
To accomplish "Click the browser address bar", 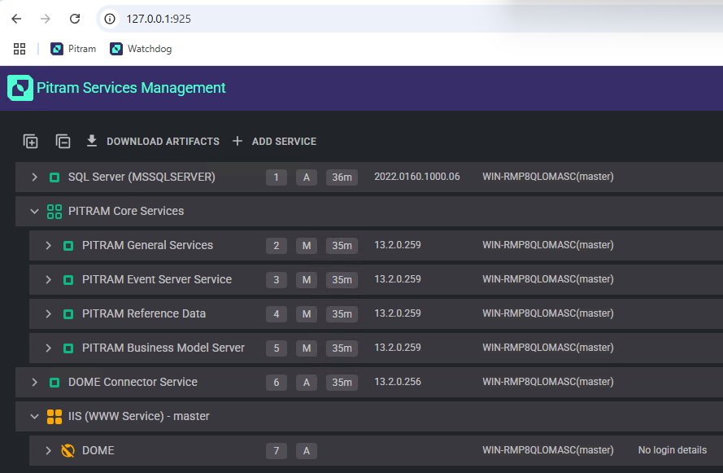I will click(325, 19).
